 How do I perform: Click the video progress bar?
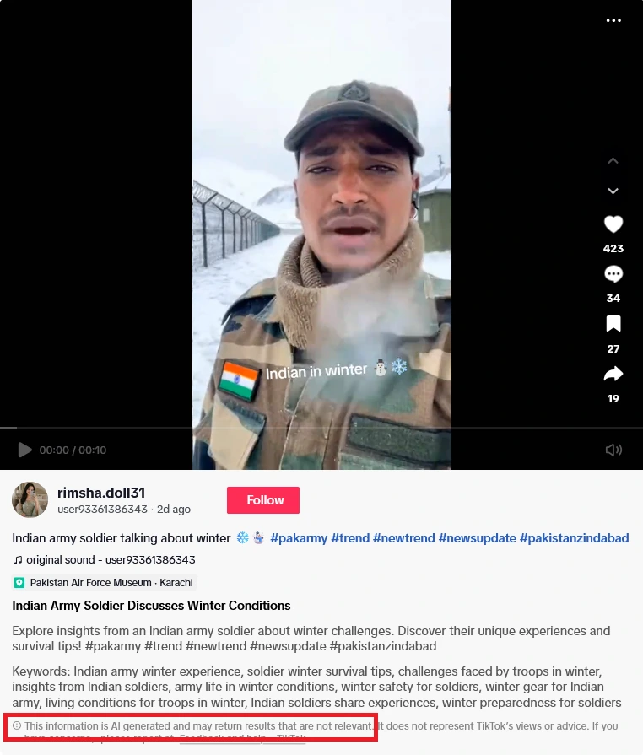click(x=321, y=428)
